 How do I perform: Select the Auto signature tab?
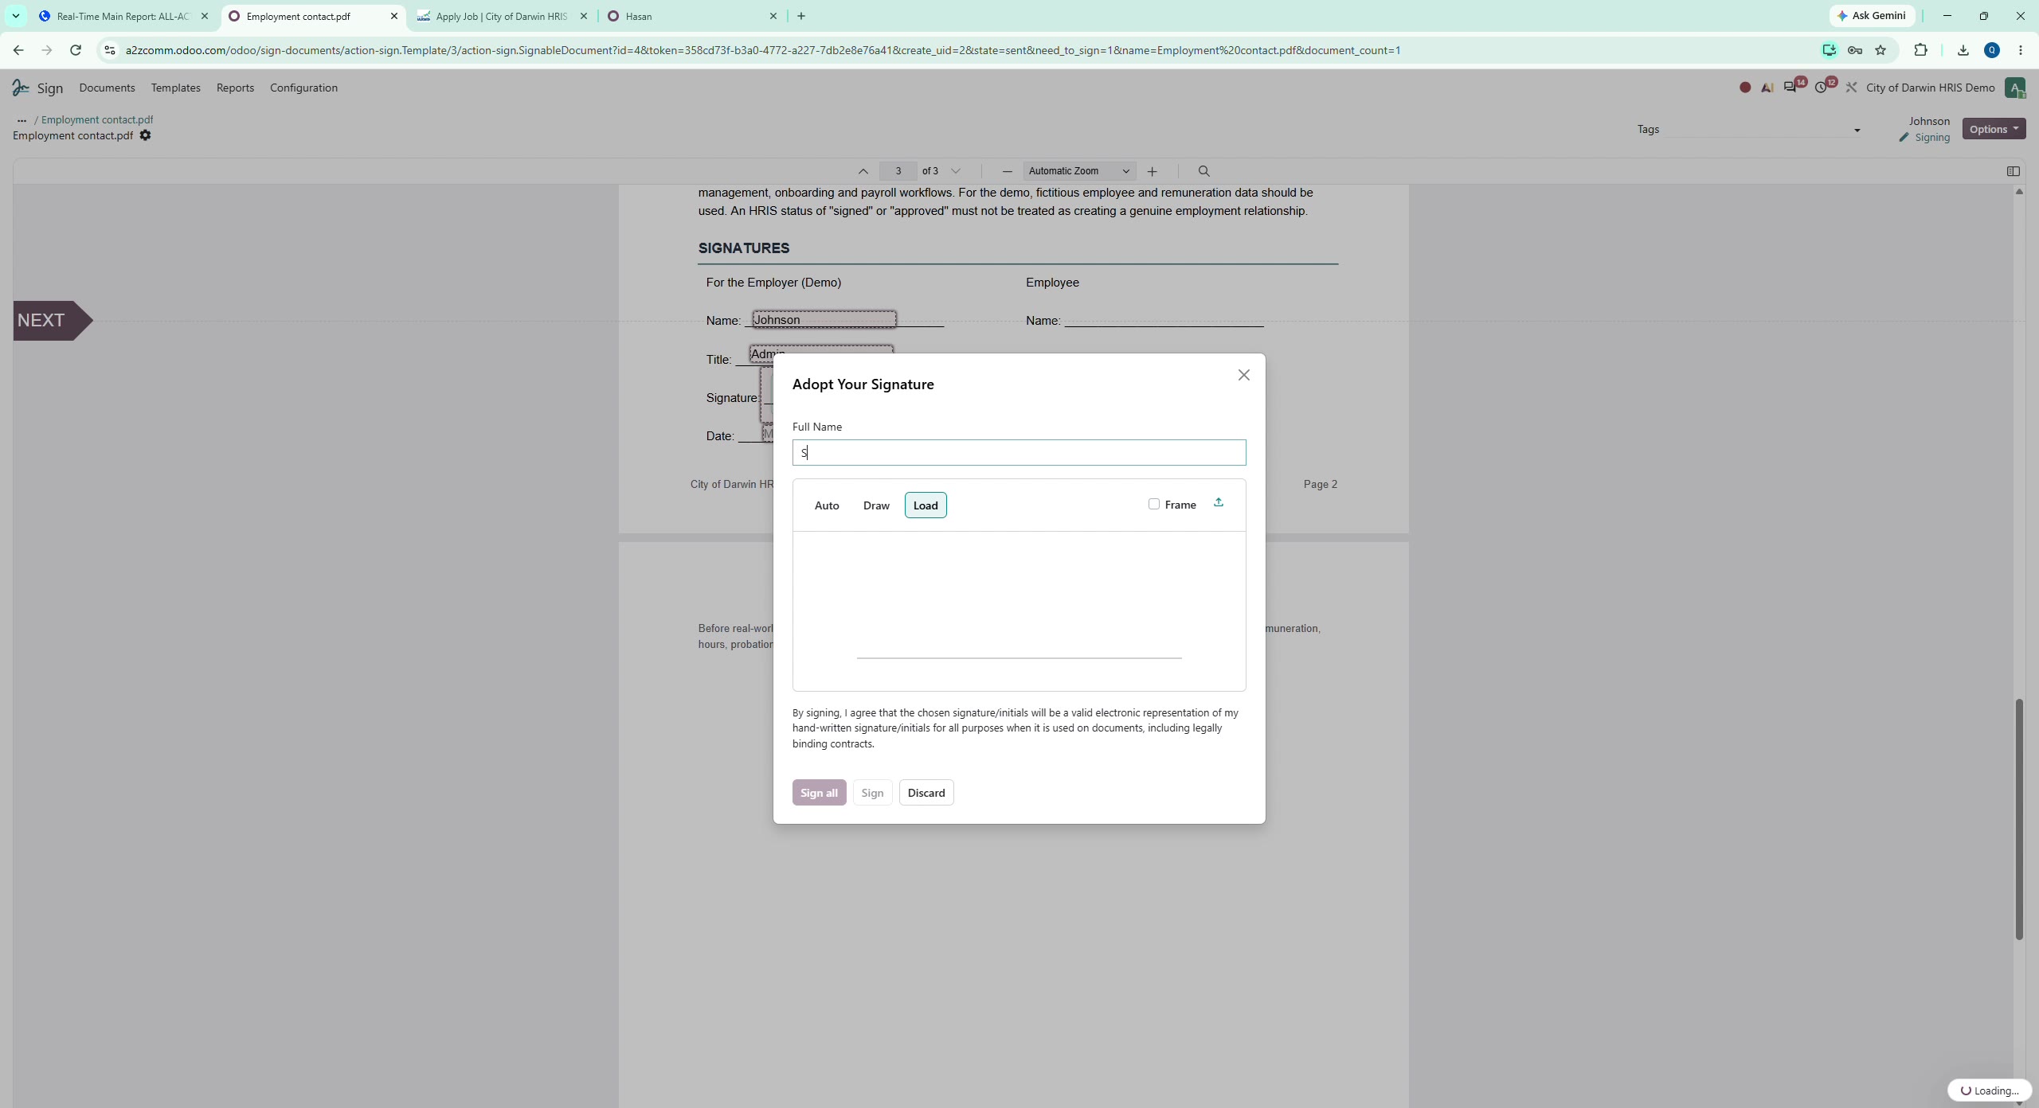(x=827, y=505)
